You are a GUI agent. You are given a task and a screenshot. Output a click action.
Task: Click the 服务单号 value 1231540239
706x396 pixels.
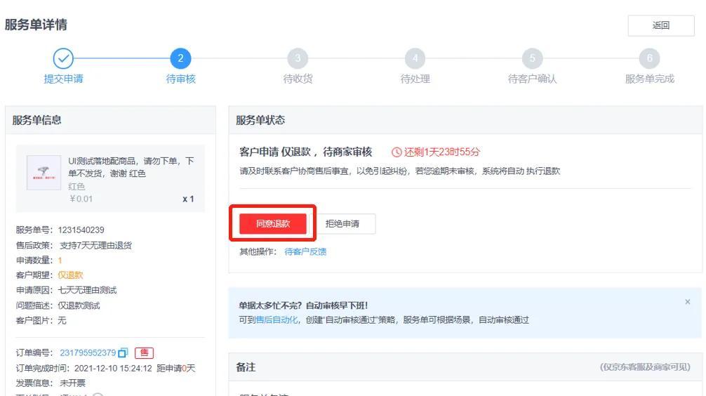pos(81,230)
